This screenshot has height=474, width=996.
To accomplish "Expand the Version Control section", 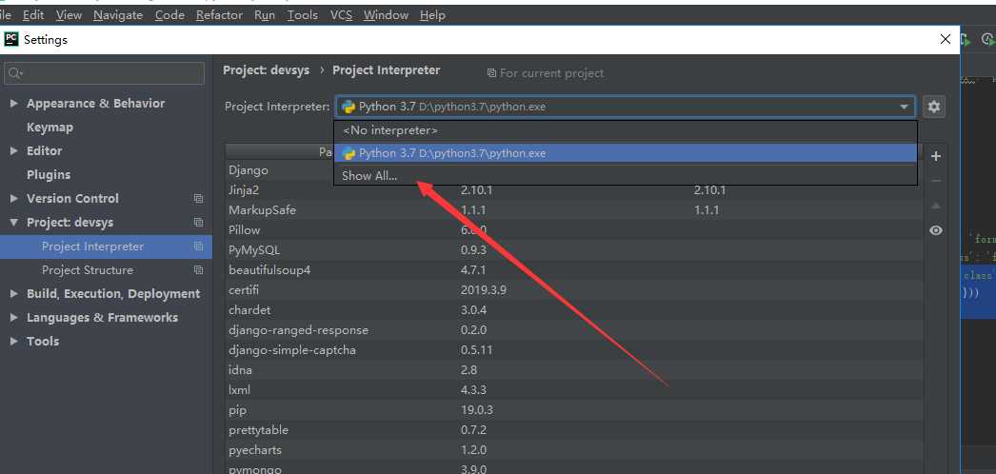I will click(x=14, y=199).
